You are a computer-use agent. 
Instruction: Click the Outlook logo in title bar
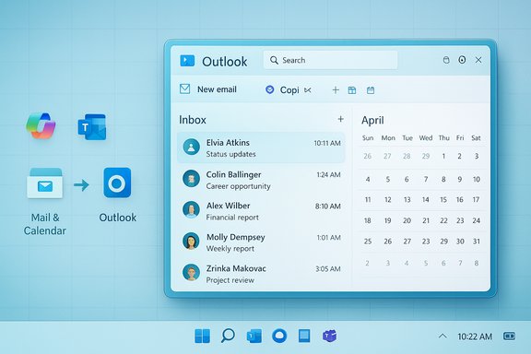coord(187,61)
